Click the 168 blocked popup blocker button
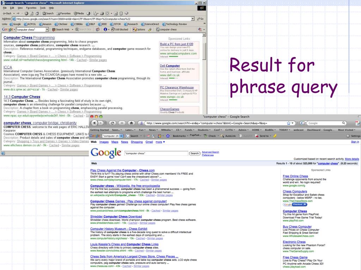This screenshot has height=270, width=361. (120, 30)
